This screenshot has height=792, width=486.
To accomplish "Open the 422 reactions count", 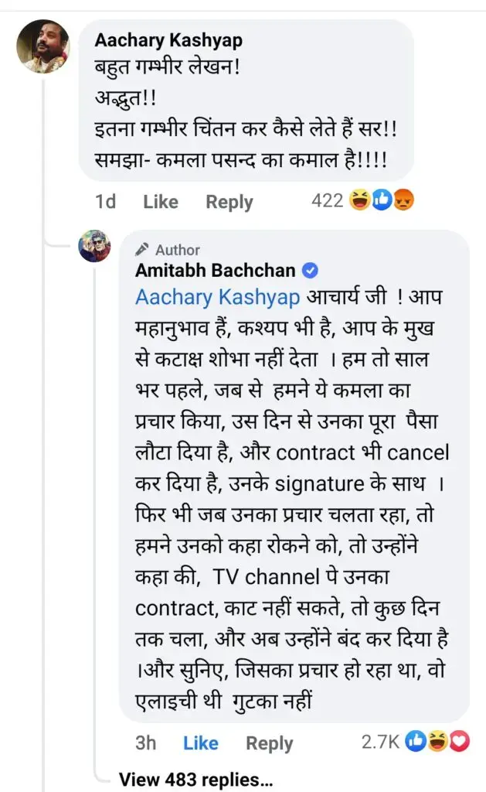I will [327, 201].
